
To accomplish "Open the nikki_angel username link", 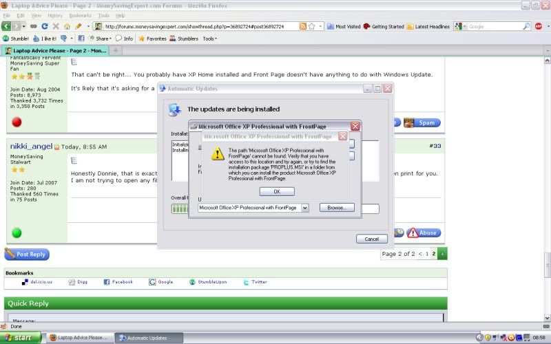I will pyautogui.click(x=31, y=146).
